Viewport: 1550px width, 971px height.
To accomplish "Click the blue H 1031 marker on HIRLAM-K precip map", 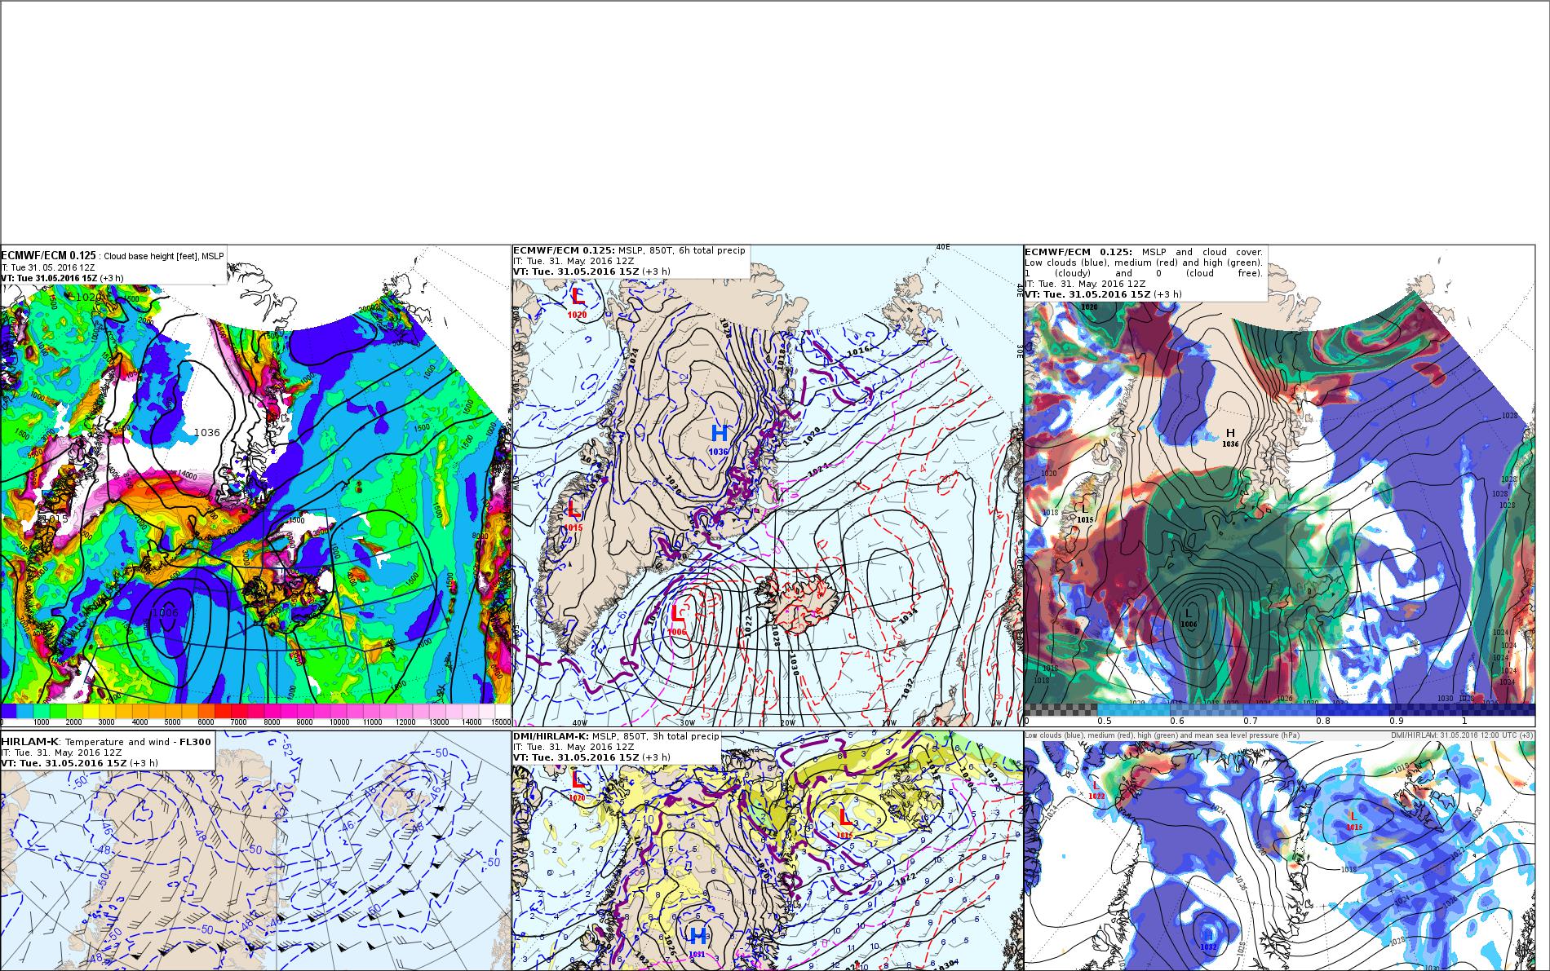I will [x=697, y=941].
